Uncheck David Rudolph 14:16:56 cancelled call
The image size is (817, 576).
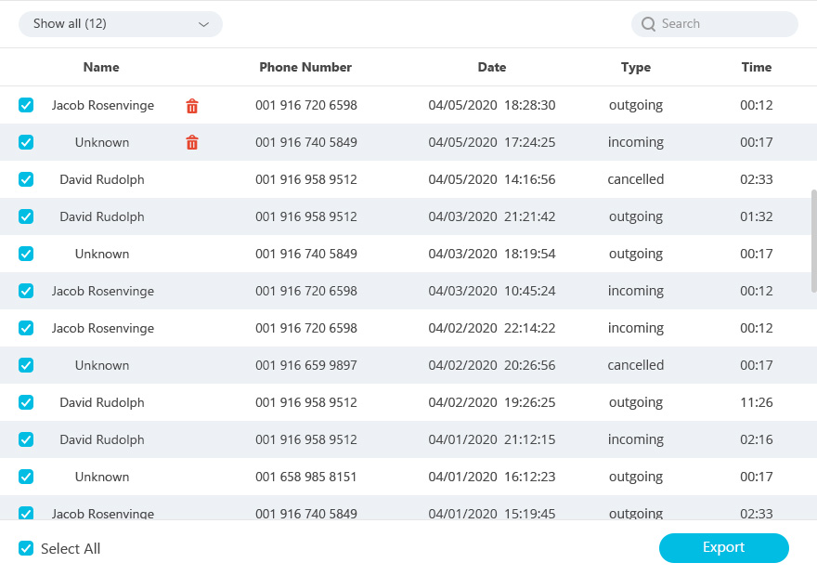point(26,179)
